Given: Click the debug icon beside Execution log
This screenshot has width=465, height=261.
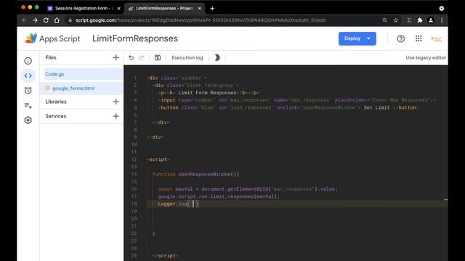Looking at the screenshot, I should tap(217, 58).
